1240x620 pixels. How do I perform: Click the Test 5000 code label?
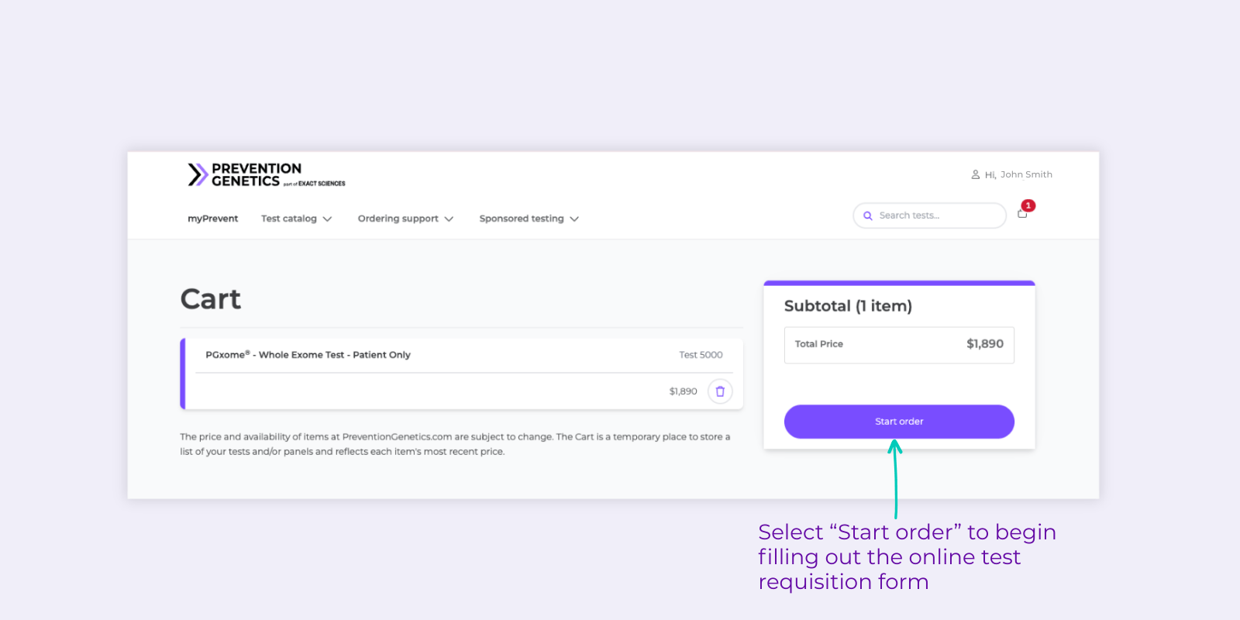[701, 355]
